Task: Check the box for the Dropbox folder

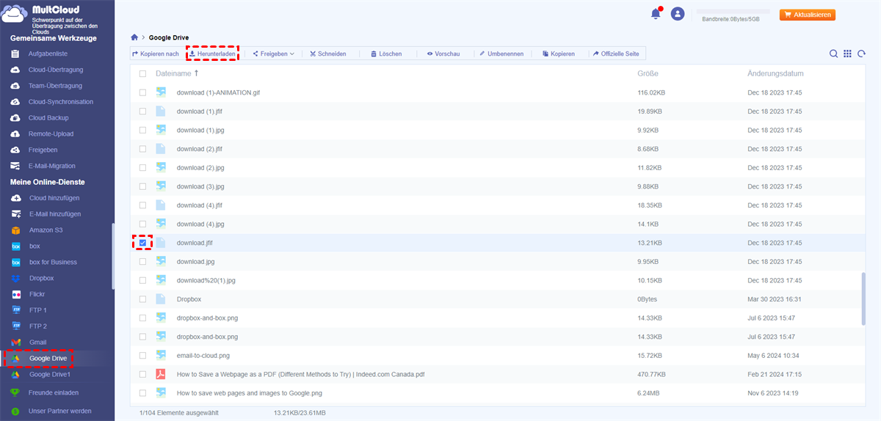Action: 142,299
